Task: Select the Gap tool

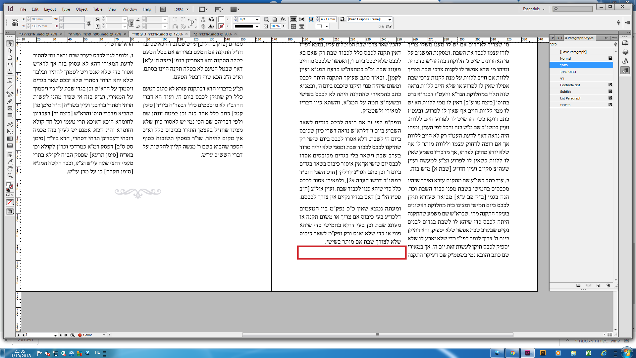Action: tap(10, 64)
